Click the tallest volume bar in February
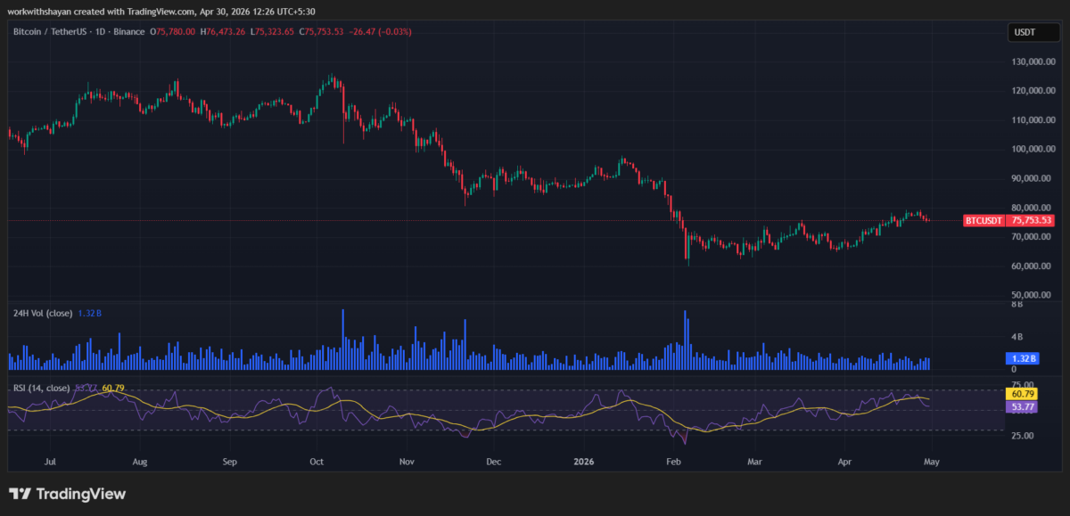This screenshot has height=516, width=1070. [x=685, y=339]
